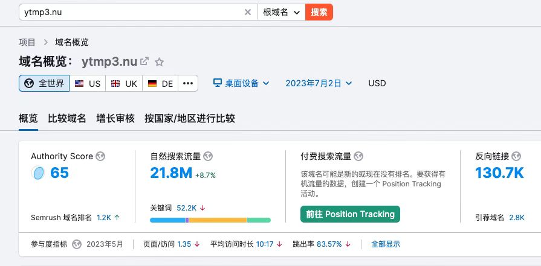The height and width of the screenshot is (266, 541).
Task: Open 引荐域名 value 2.8K
Action: click(x=517, y=218)
